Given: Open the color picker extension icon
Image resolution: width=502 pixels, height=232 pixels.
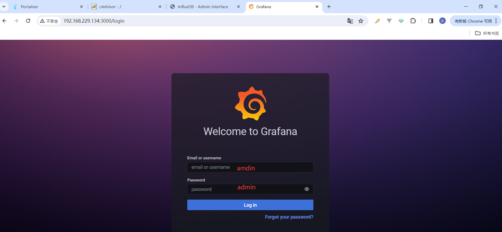Looking at the screenshot, I should click(377, 21).
